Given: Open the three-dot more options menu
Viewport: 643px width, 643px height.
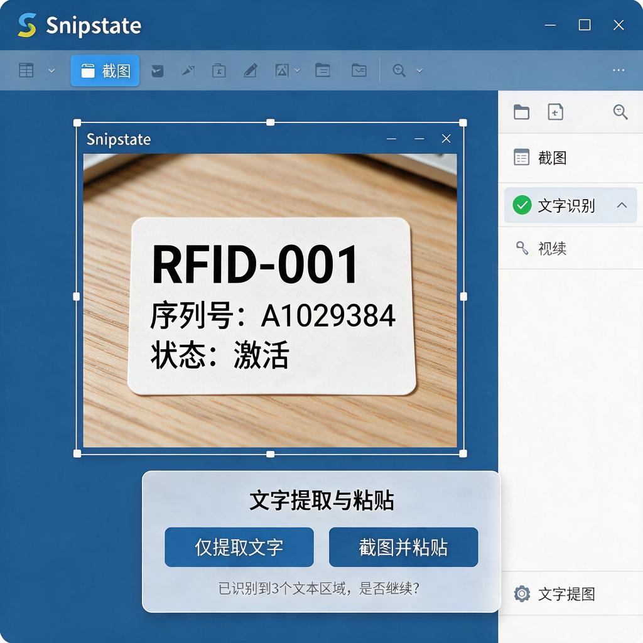Looking at the screenshot, I should point(619,70).
